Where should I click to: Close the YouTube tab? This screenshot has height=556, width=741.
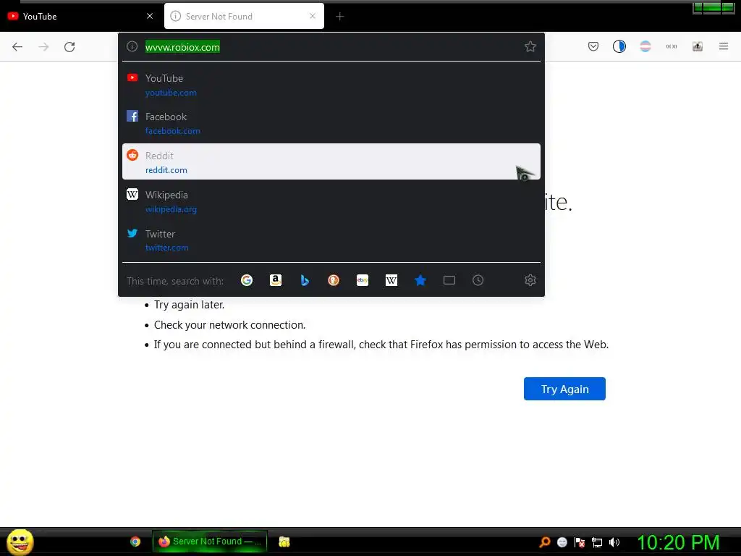click(150, 16)
